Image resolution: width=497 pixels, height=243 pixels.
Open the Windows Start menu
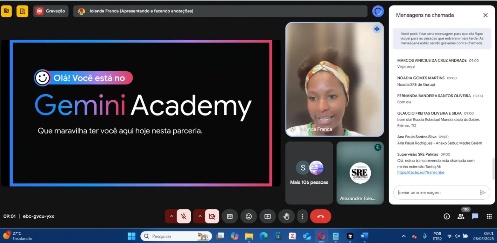point(132,236)
